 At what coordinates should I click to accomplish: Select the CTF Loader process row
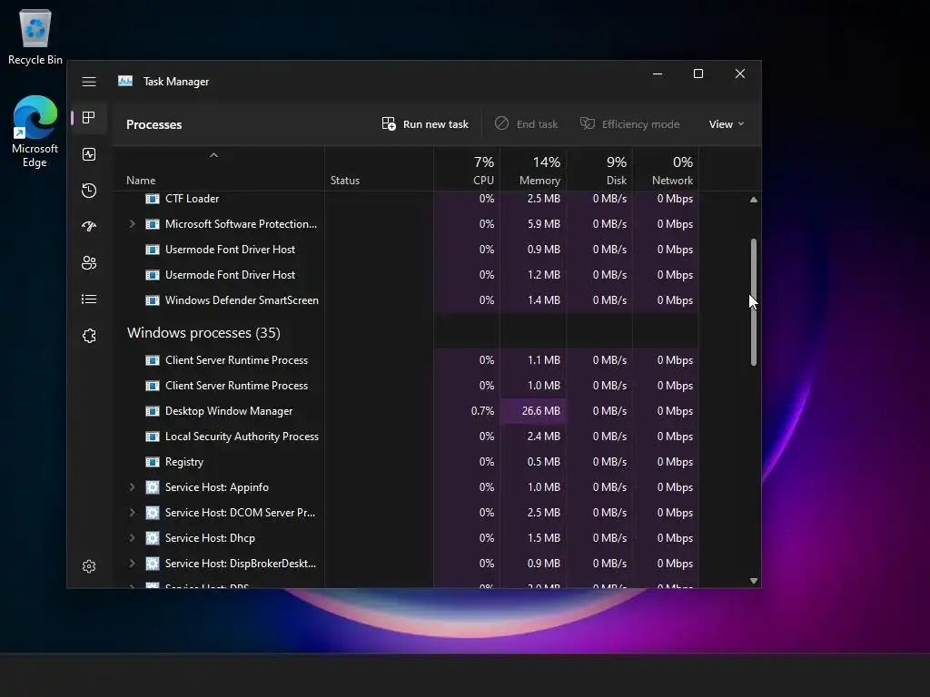point(406,199)
